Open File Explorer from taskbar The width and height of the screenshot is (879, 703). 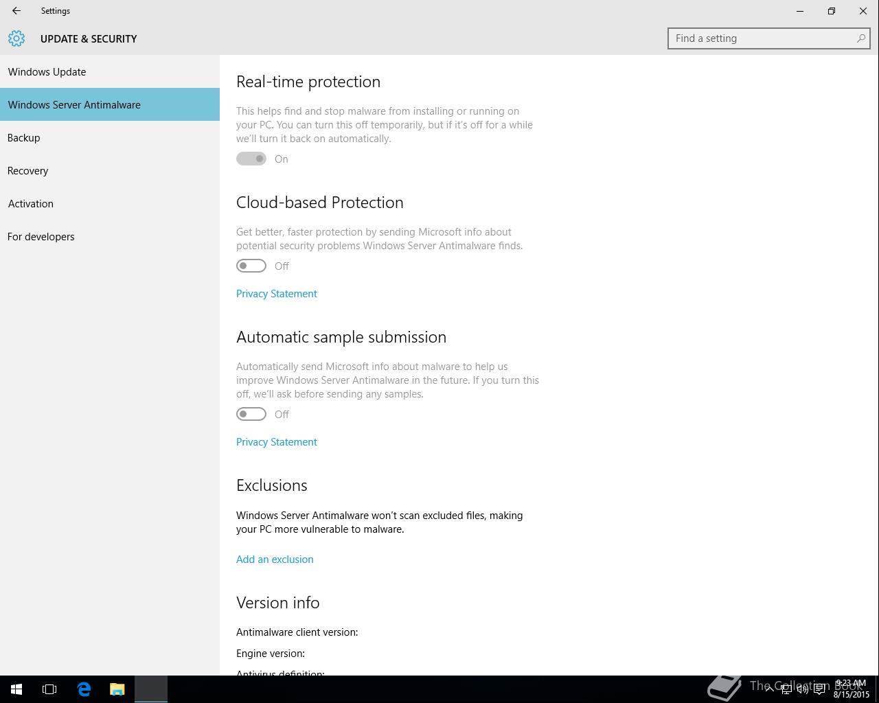click(117, 689)
